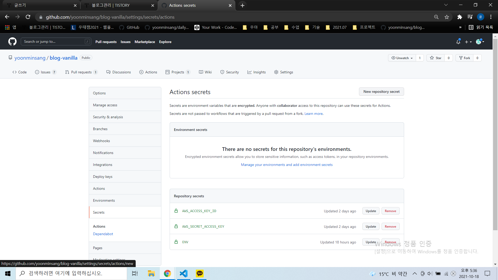This screenshot has width=498, height=280.
Task: Show hidden bookmarks with chevron
Action: [x=460, y=27]
